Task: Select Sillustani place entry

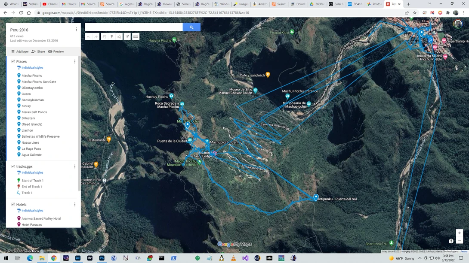Action: click(28, 118)
